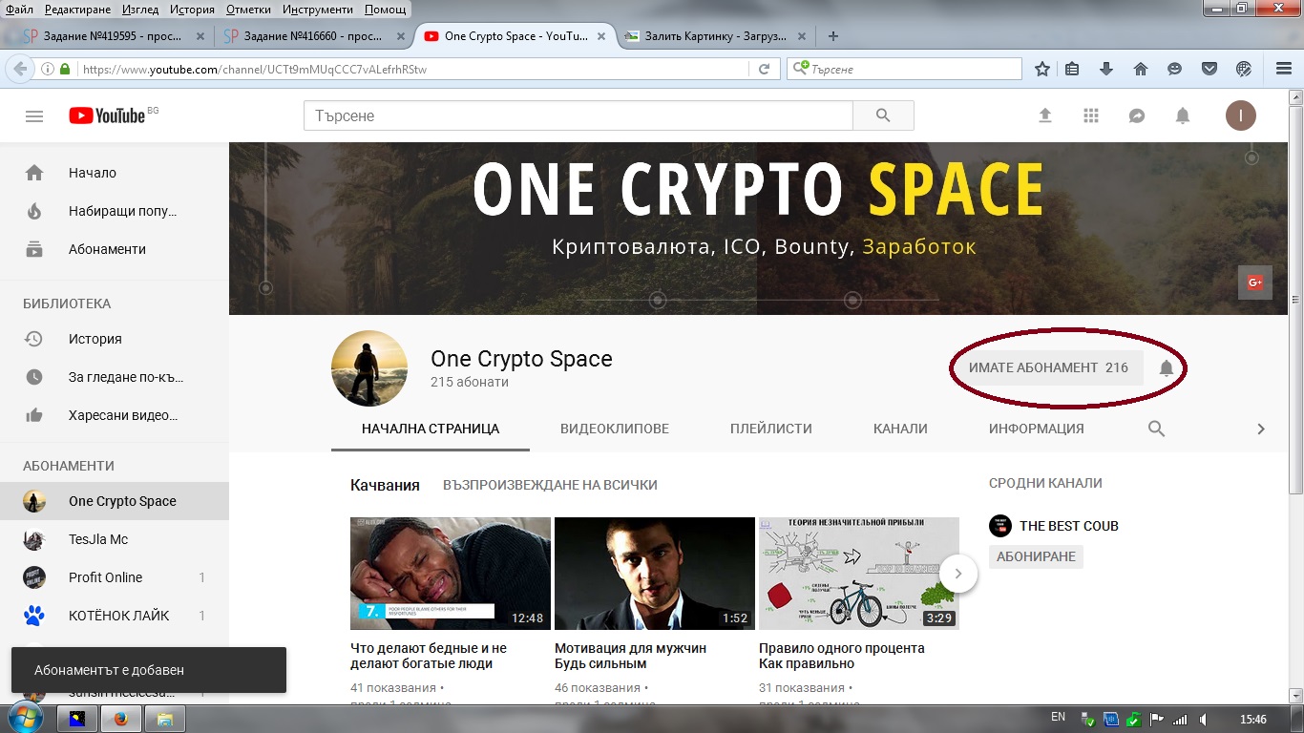Open TesJla Mc subscription in sidebar
The image size is (1304, 733).
pyautogui.click(x=115, y=539)
